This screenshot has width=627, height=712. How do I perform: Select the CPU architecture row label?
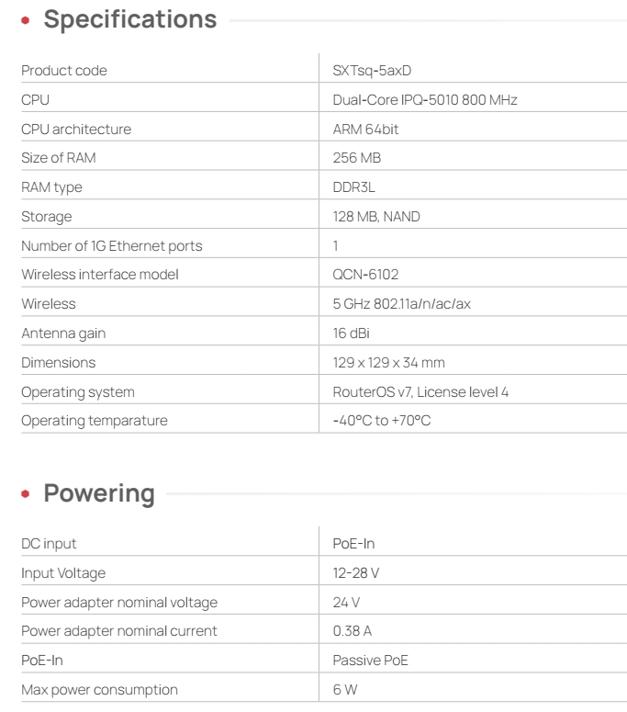click(x=76, y=129)
